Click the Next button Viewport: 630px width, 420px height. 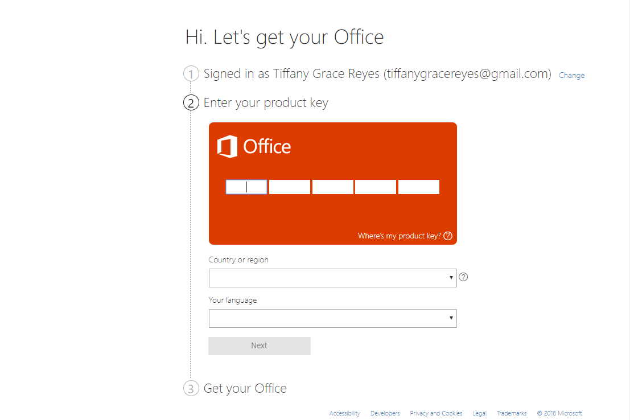coord(260,345)
